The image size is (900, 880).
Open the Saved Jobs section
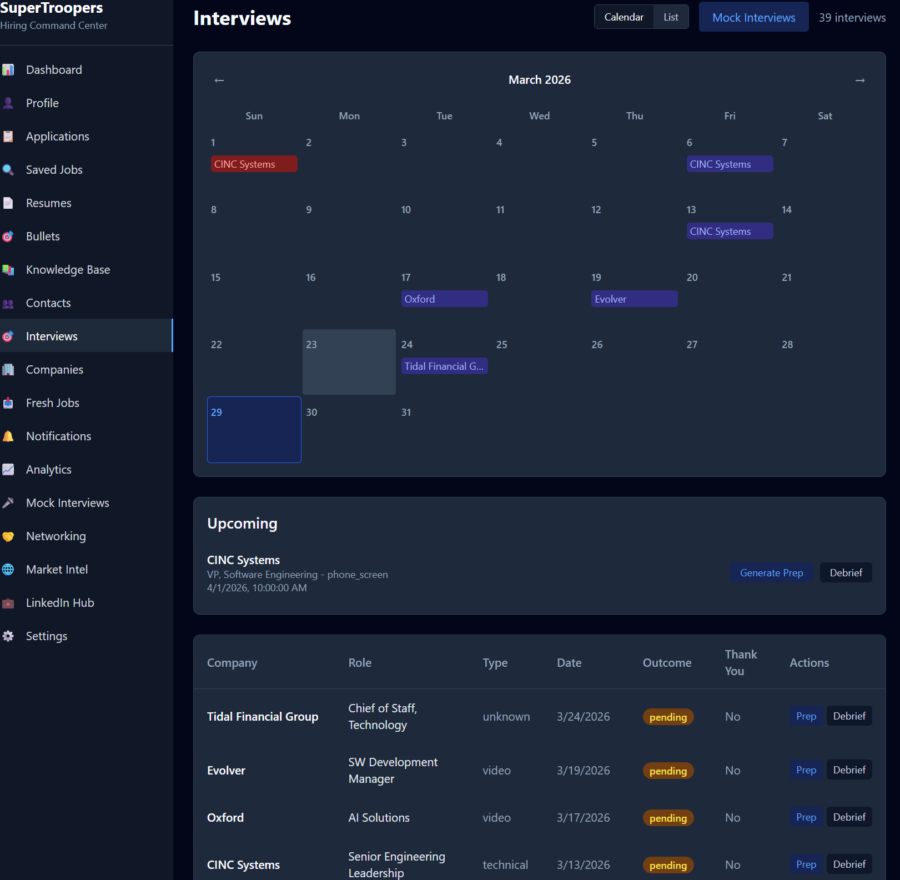click(x=54, y=169)
